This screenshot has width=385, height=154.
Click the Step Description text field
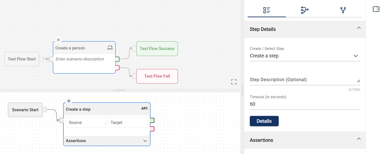pos(303,80)
